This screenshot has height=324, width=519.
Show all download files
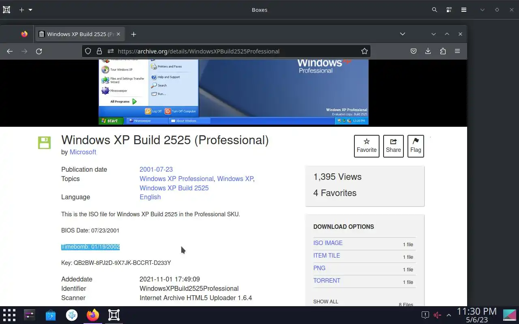coord(326,302)
